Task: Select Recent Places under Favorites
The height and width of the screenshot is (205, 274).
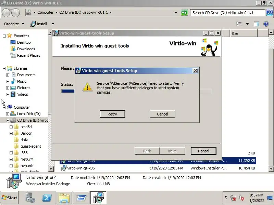Action: coord(29,55)
